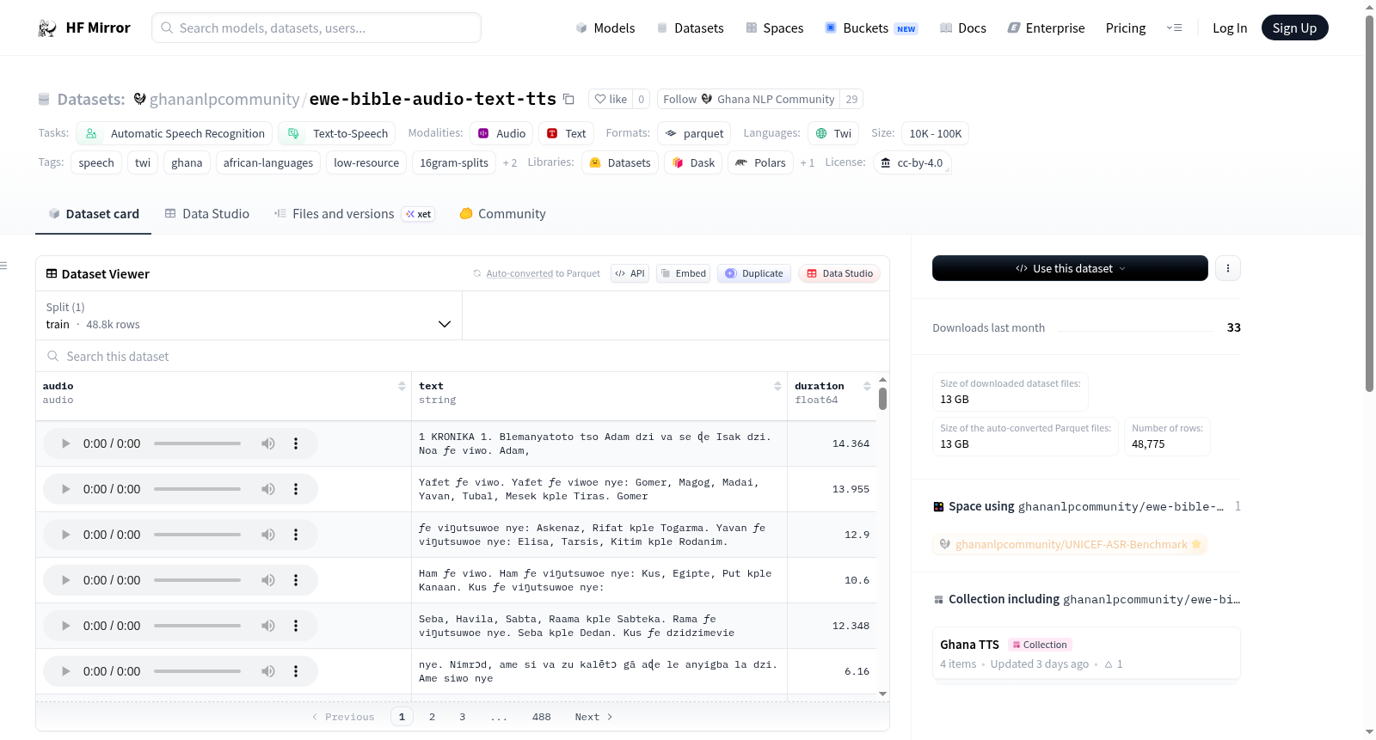The image size is (1376, 740).
Task: Follow Ghana NLP Community
Action: (x=748, y=99)
